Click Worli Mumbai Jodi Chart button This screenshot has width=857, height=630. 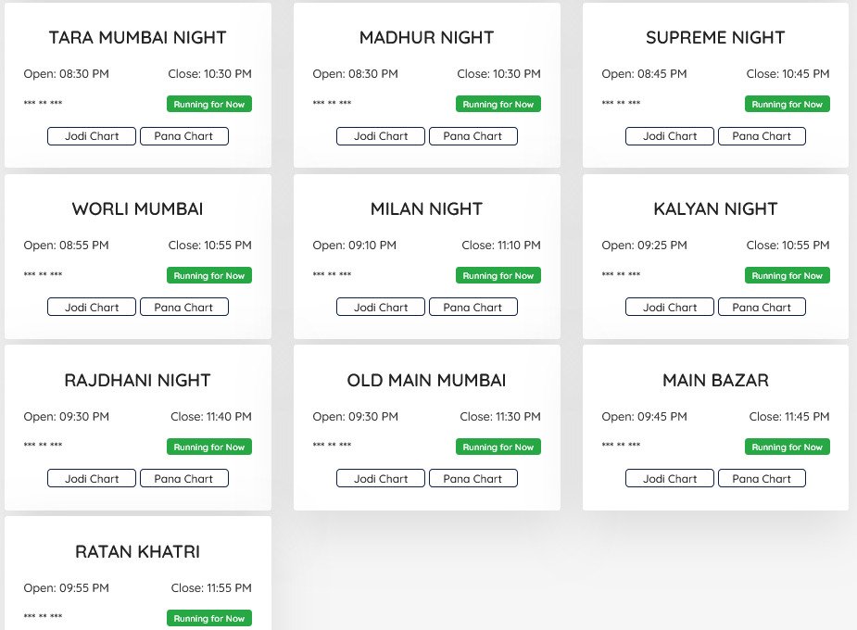(x=92, y=308)
